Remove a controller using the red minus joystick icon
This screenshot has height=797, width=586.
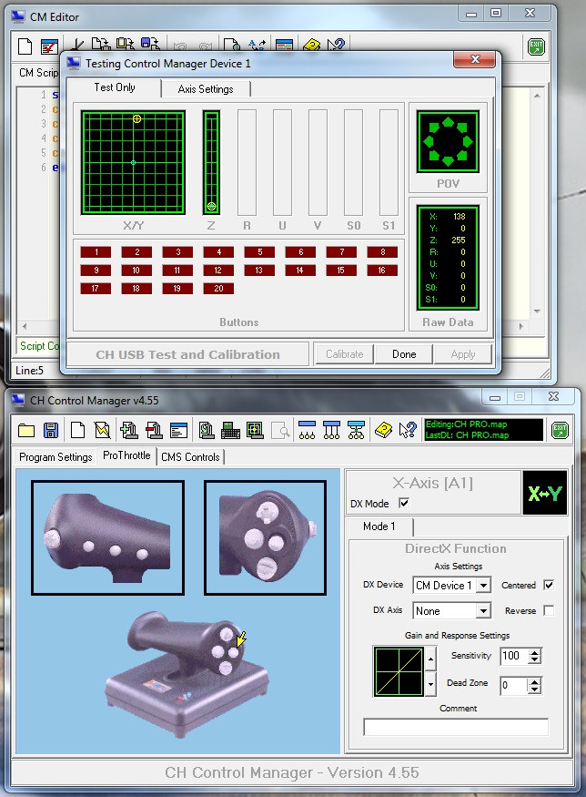tap(154, 431)
